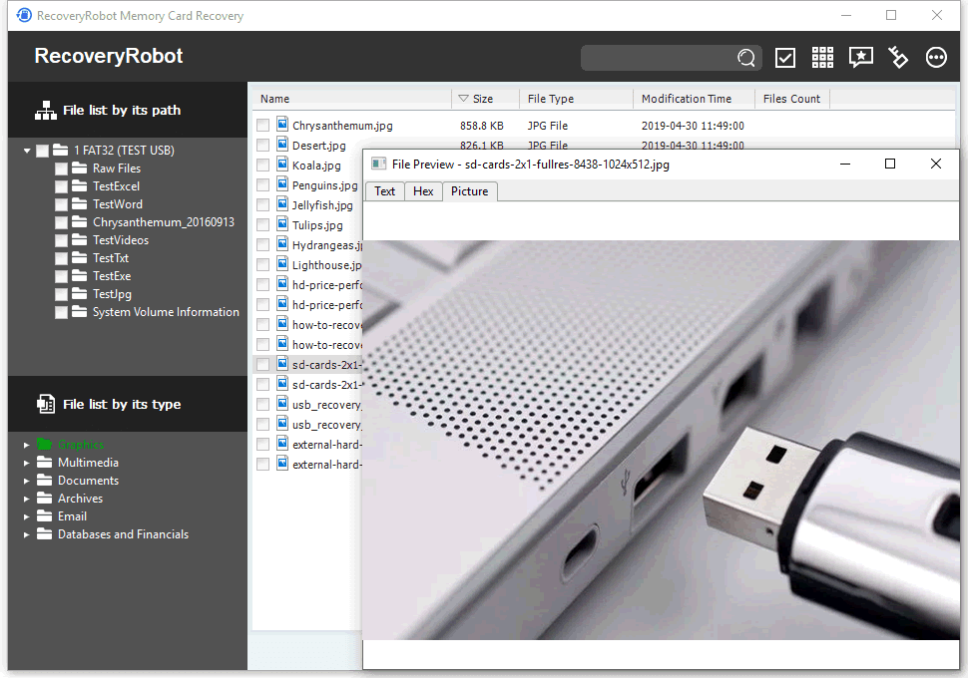Tick the Penguins.jpg checkbox
The width and height of the screenshot is (968, 678).
(x=263, y=185)
